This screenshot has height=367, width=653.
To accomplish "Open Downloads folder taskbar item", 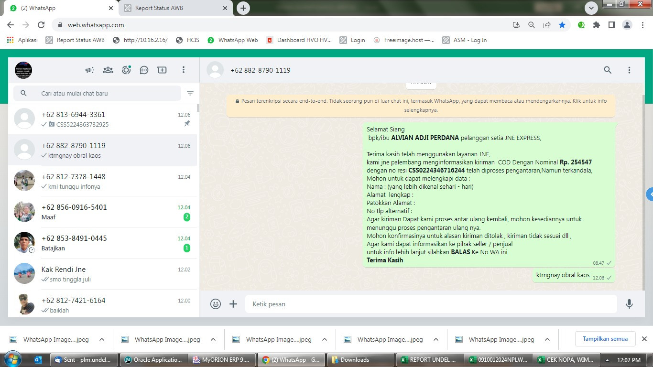I will click(x=360, y=360).
